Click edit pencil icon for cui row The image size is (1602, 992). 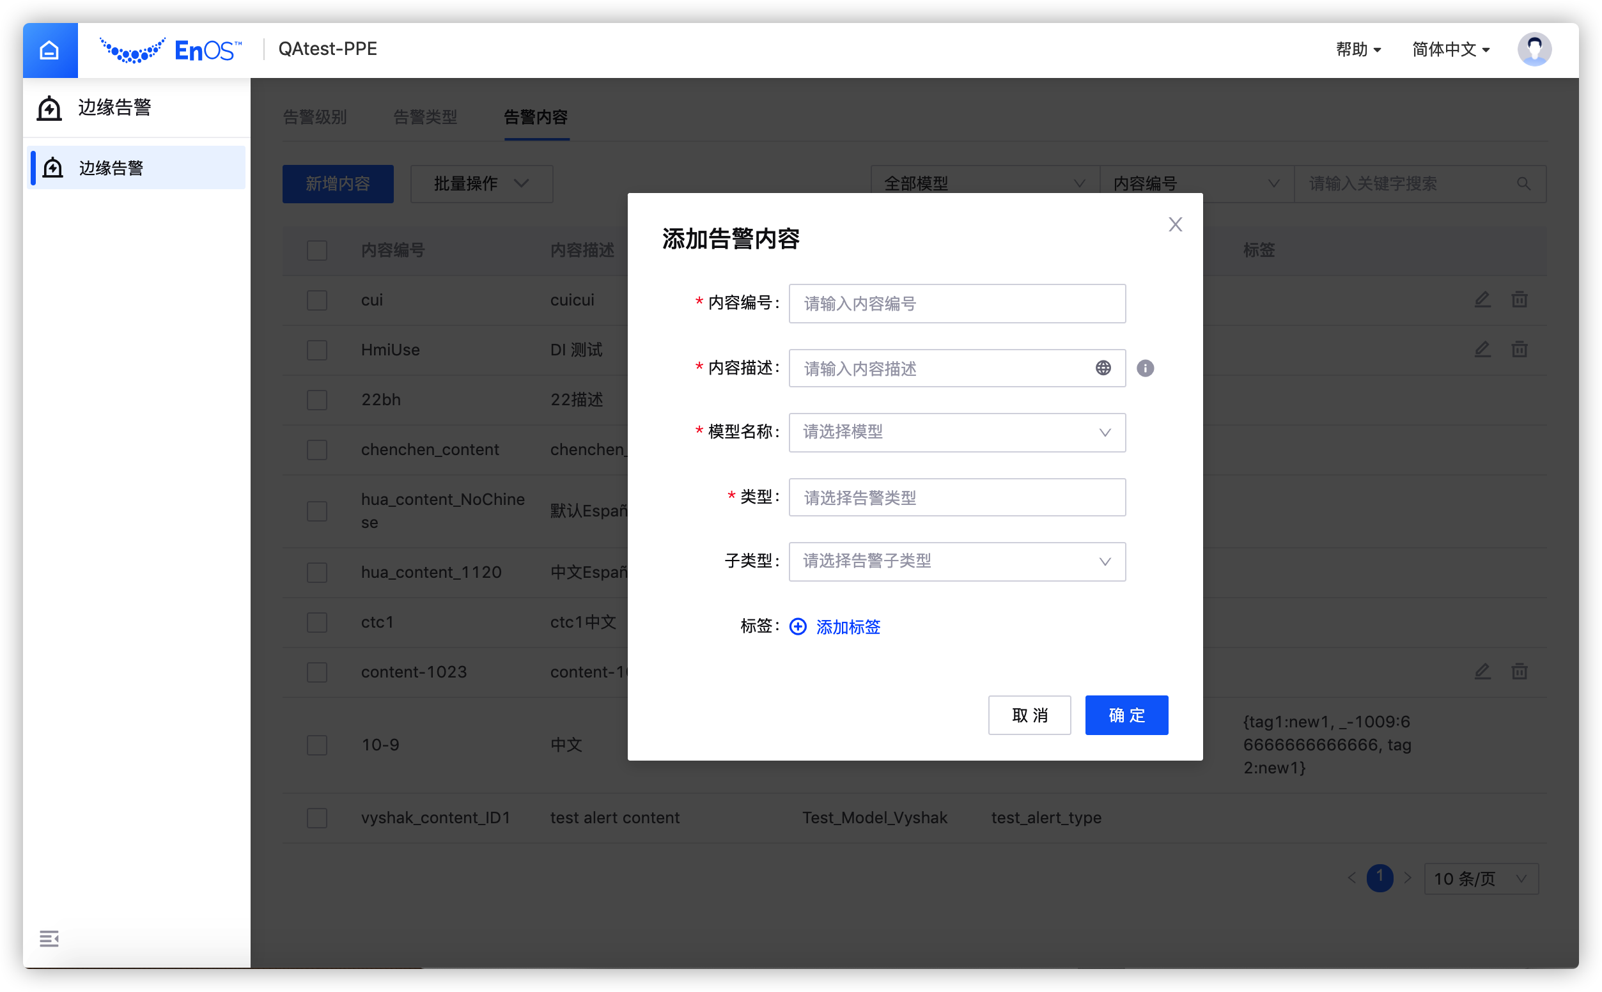click(x=1482, y=300)
